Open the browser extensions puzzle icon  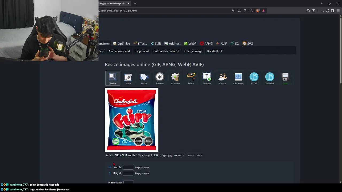pos(308,11)
